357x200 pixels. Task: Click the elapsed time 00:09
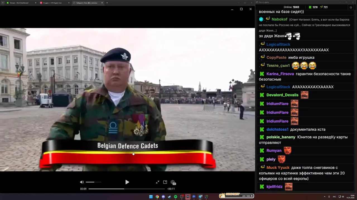tap(83, 189)
